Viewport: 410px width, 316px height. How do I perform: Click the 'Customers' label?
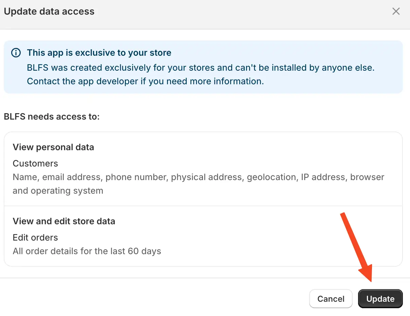click(x=35, y=163)
